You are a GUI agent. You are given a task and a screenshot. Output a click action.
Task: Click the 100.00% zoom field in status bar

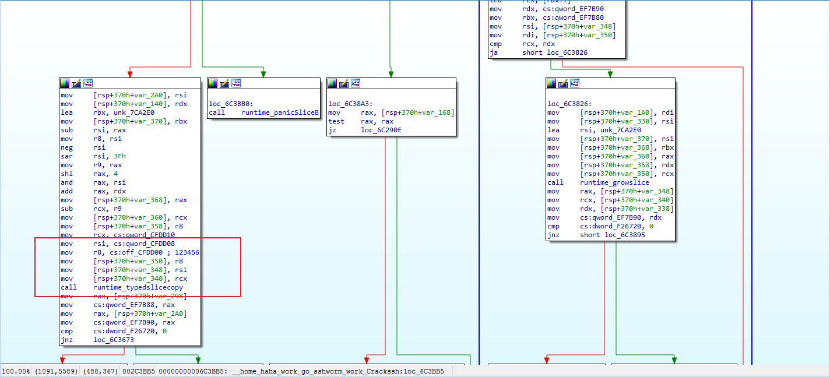click(x=16, y=371)
